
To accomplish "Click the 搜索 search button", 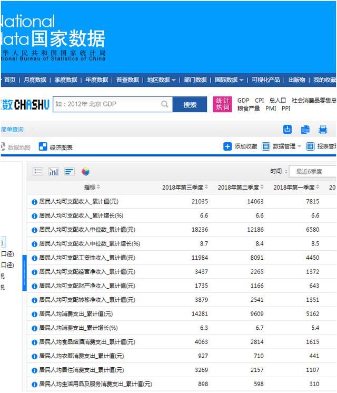I will (190, 104).
